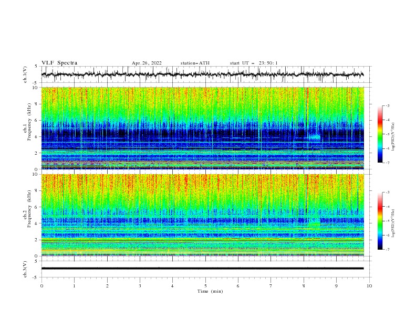Click the "-7" tick on ch.2 colorbar
The image size is (416, 321).
[x=387, y=249]
